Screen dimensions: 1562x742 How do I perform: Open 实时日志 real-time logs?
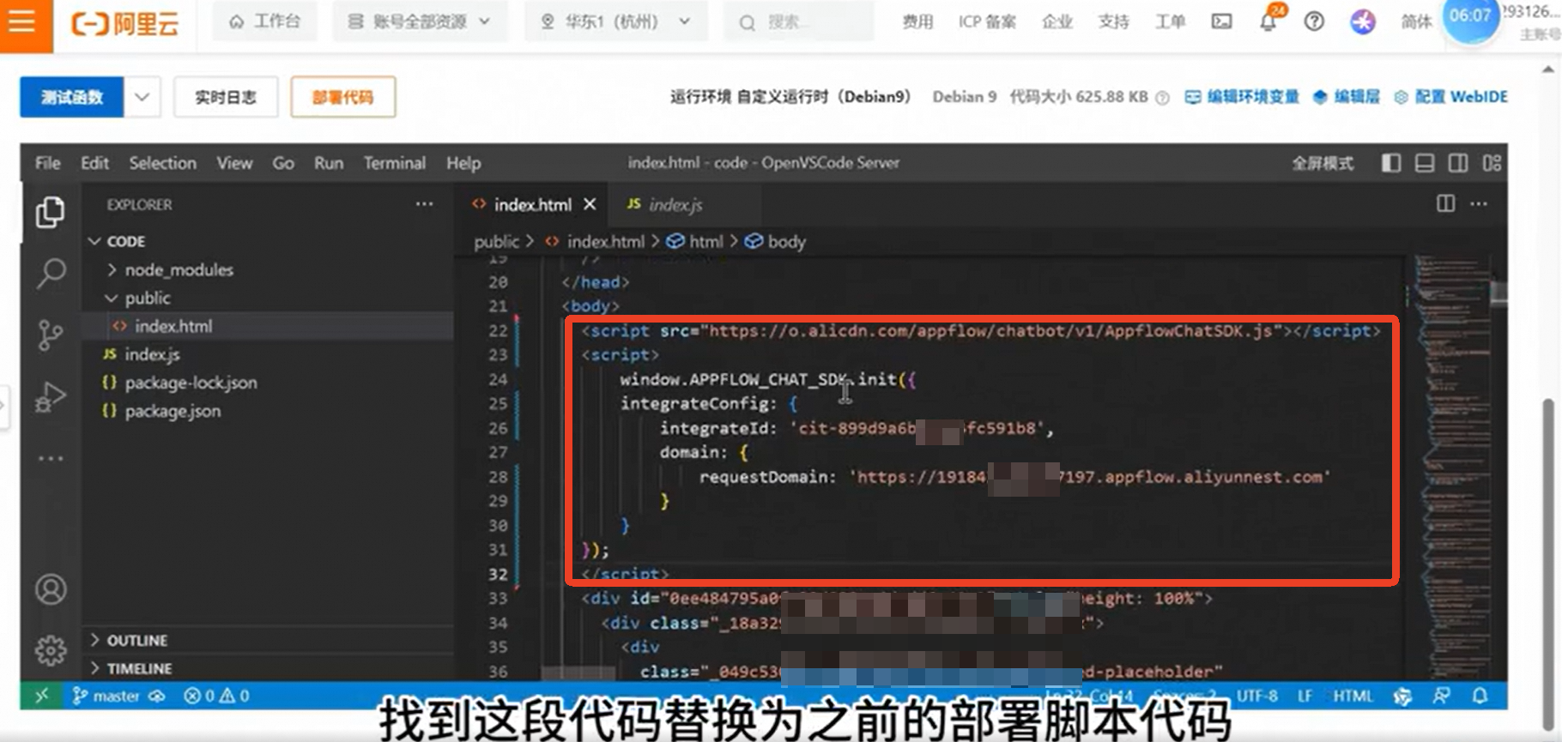[226, 97]
